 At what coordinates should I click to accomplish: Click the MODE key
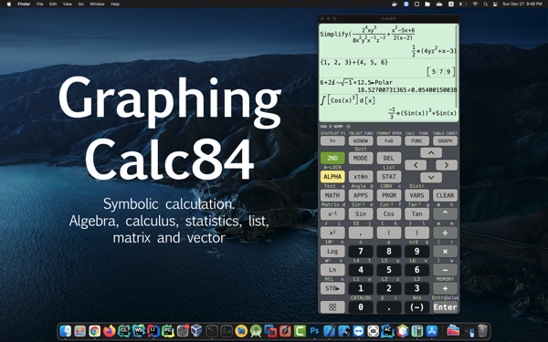tap(361, 158)
